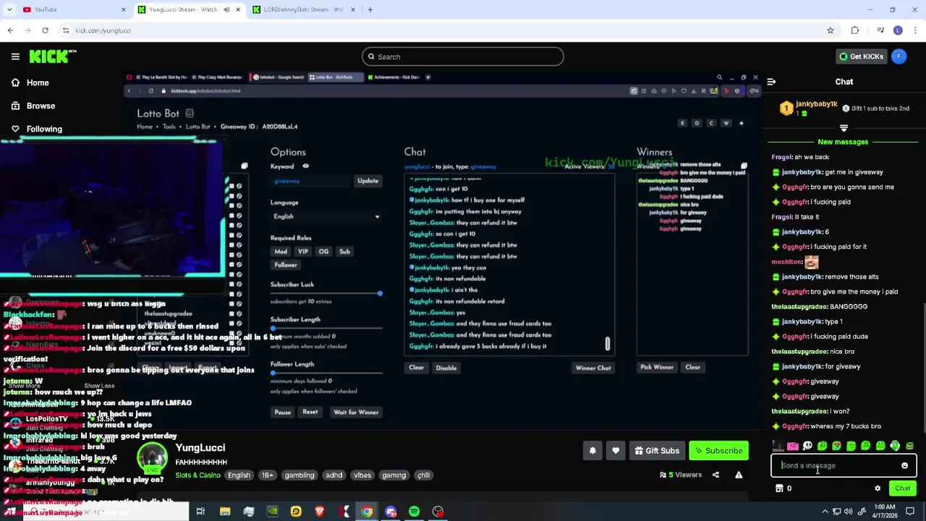
Task: Open Discord from taskbar
Action: point(391,512)
